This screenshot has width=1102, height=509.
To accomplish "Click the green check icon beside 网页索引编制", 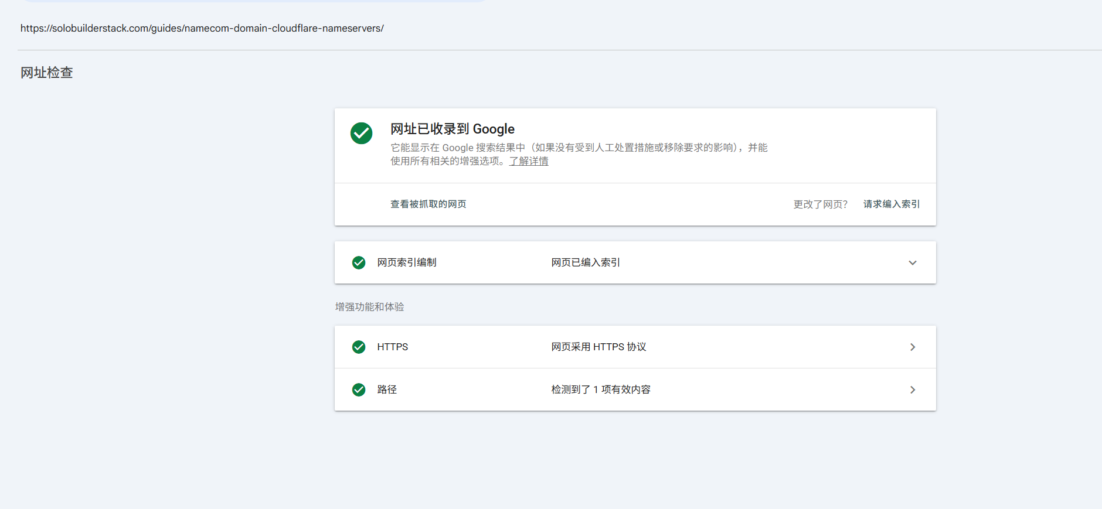I will tap(359, 262).
